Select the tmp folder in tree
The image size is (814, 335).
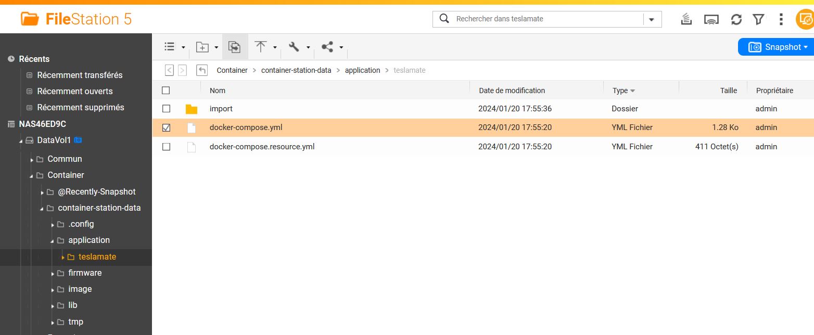click(75, 321)
